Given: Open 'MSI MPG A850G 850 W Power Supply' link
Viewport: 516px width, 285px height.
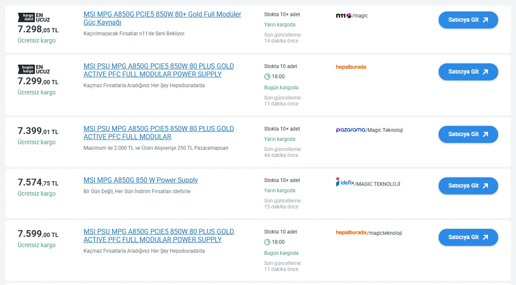Looking at the screenshot, I should (141, 180).
